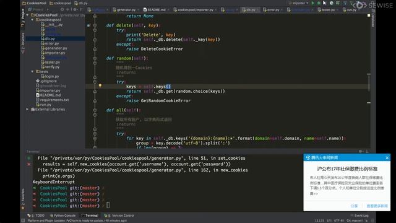Click the news headline in popup
The width and height of the screenshot is (396, 223).
(x=347, y=168)
